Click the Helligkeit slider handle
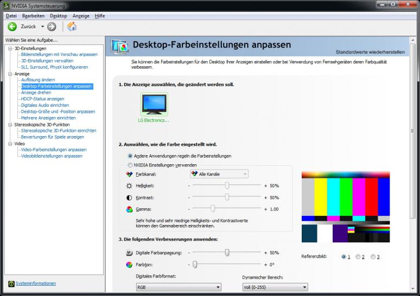Viewport: 420px width, 296px height. coord(227,185)
